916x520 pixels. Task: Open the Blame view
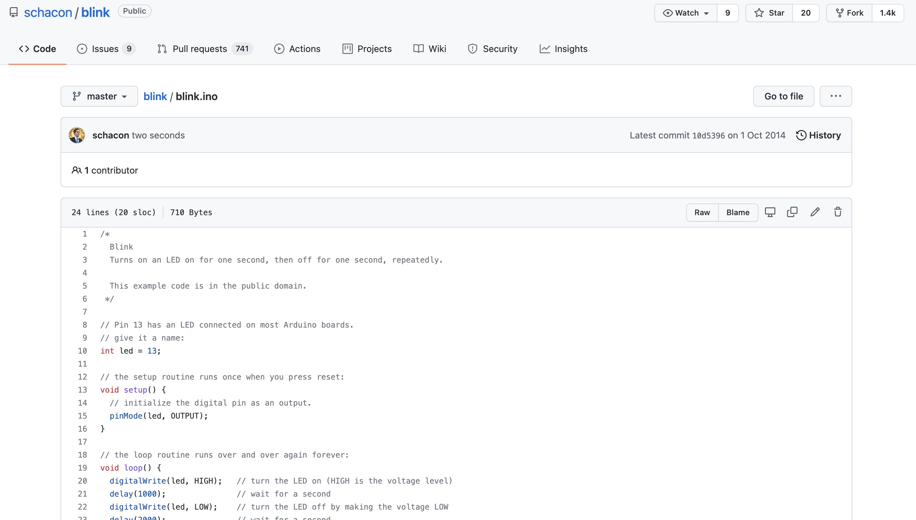[738, 213]
